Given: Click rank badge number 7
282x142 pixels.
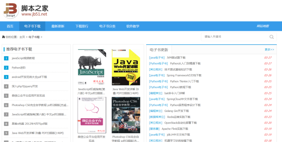Looking at the screenshot, I should [6, 114].
